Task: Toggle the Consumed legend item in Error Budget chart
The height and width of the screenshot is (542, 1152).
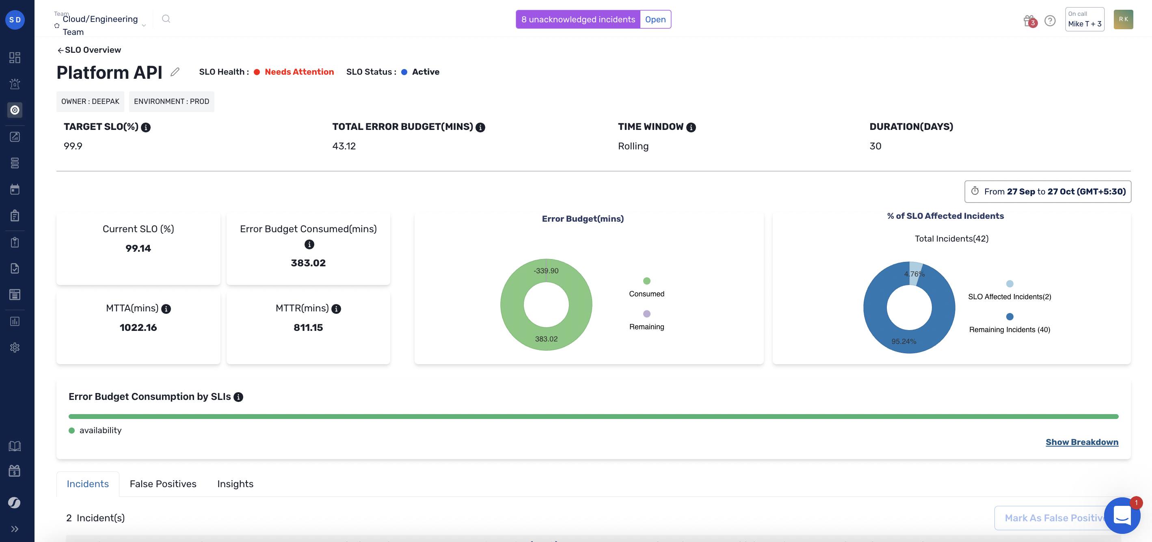Action: point(646,287)
